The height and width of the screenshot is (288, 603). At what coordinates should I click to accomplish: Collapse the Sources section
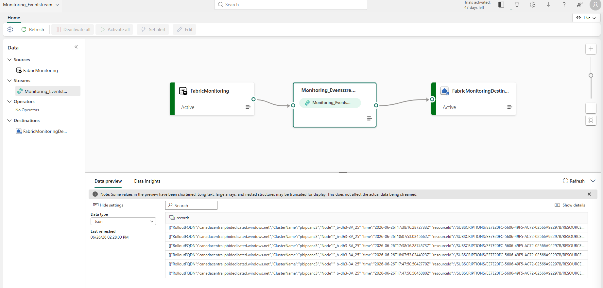click(9, 60)
